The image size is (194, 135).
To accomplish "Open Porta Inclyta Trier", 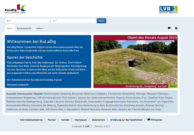I will click(x=136, y=98).
